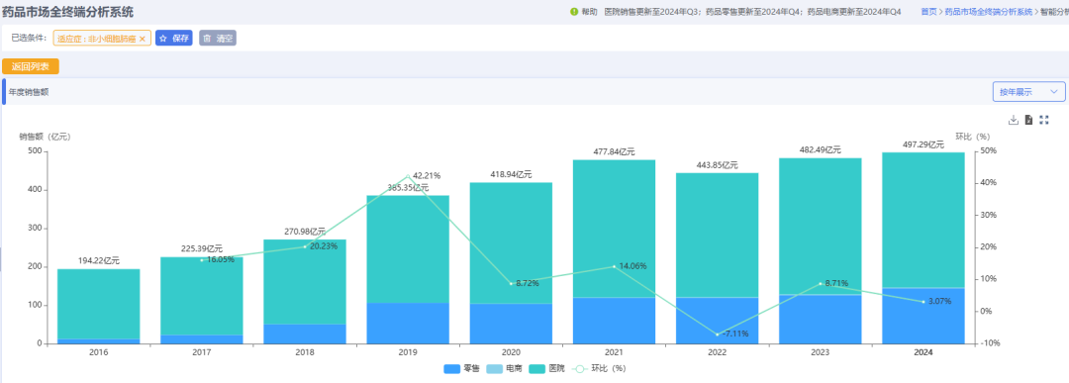This screenshot has height=383, width=1069.
Task: Remove the 非小细胞肺癌 filter tag
Action: click(x=142, y=39)
